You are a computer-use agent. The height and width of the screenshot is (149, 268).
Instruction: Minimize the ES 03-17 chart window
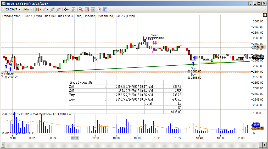255,3
